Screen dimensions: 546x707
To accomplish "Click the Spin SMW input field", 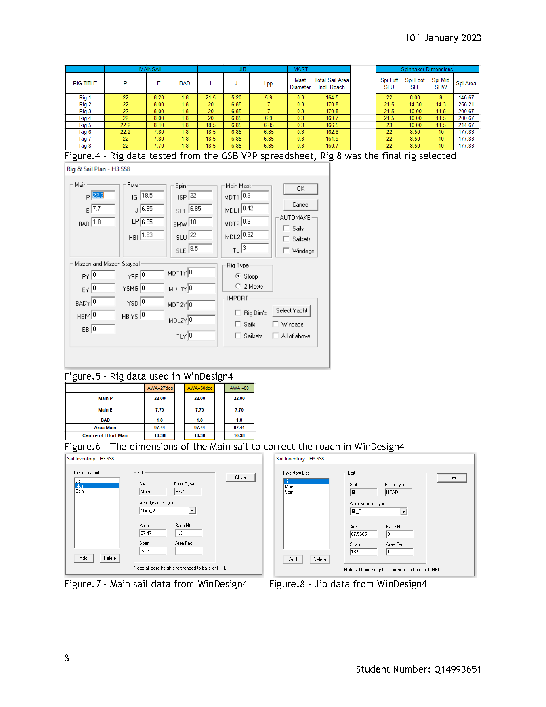I will (200, 222).
